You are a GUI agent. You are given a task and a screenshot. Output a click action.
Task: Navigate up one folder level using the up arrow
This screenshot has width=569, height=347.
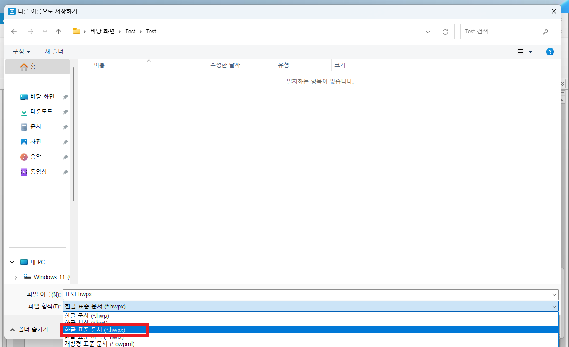coord(58,31)
